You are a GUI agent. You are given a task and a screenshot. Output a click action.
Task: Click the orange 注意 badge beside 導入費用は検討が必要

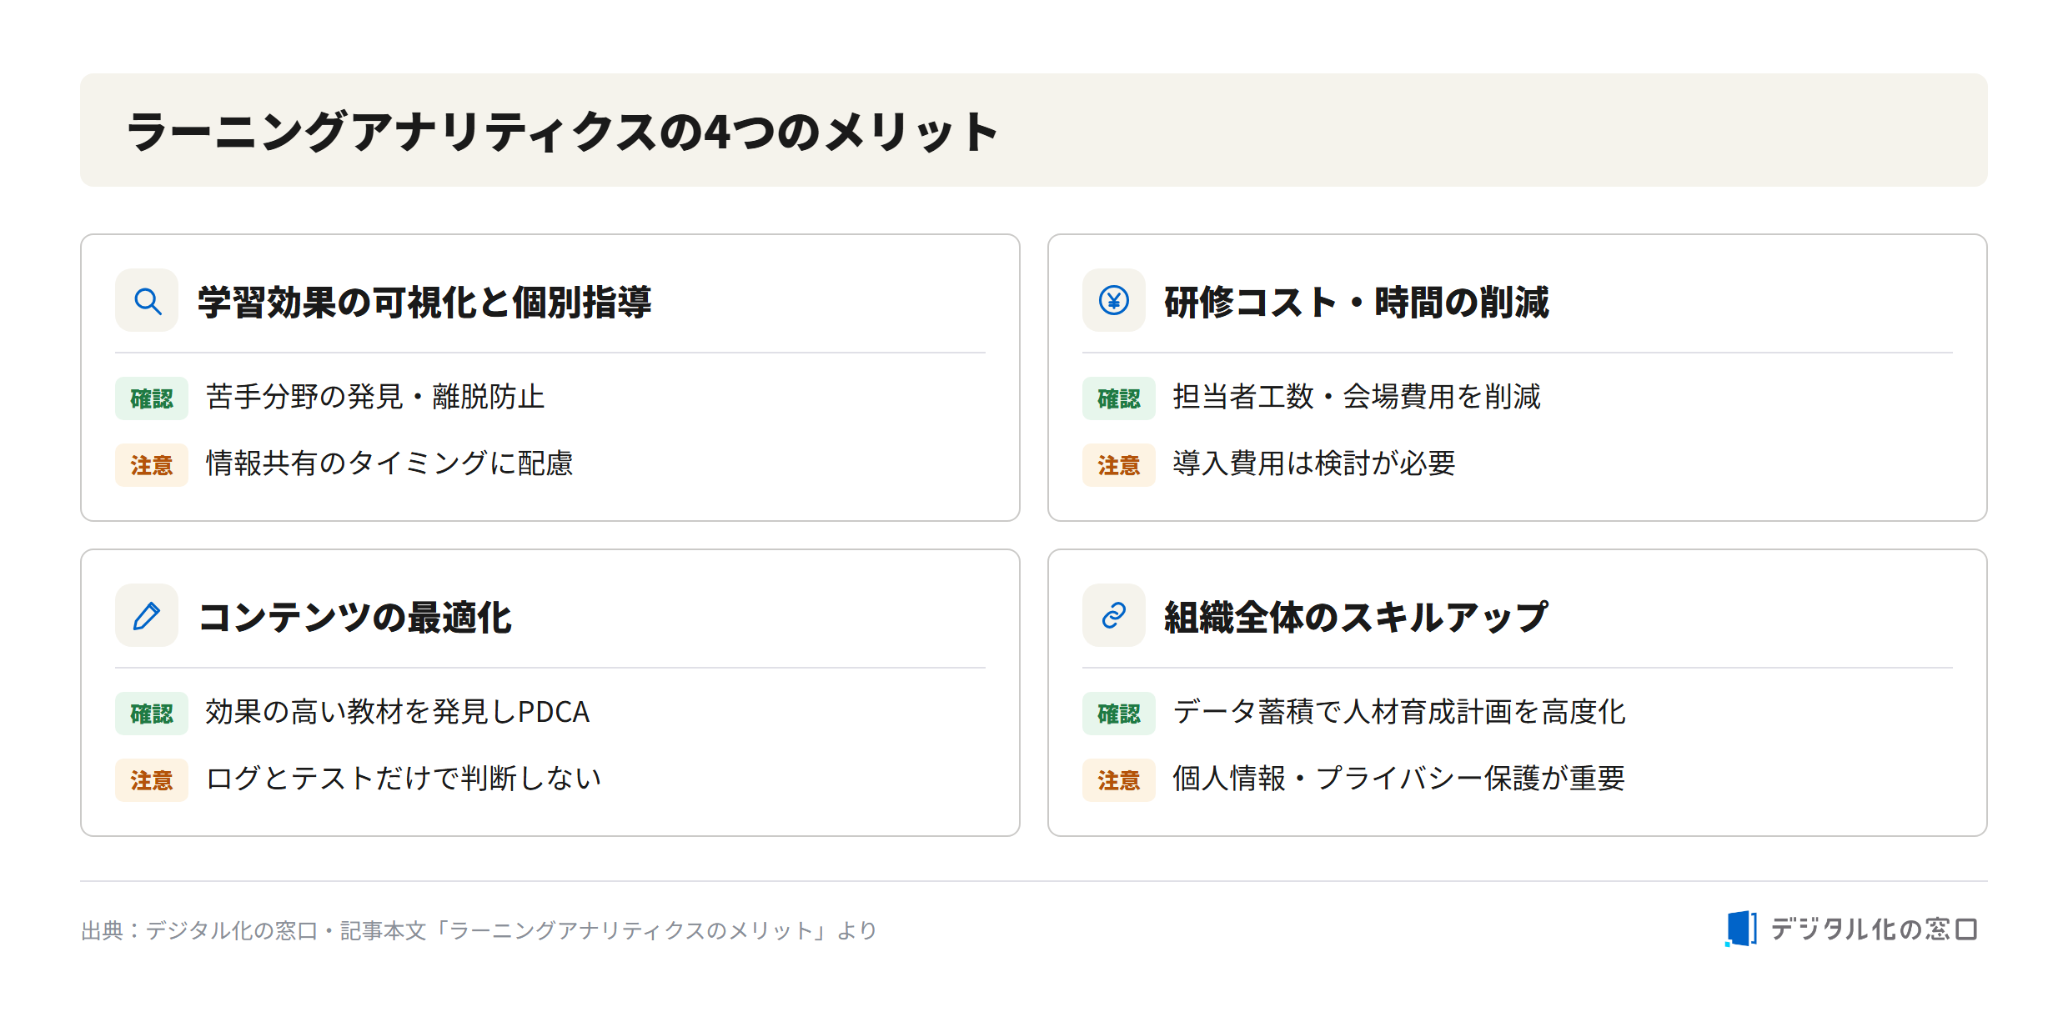click(1119, 465)
